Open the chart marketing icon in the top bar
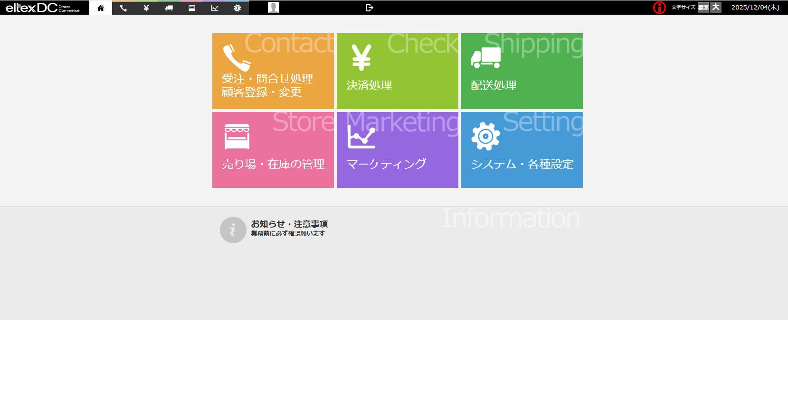Screen dimensions: 788x405 pyautogui.click(x=215, y=8)
